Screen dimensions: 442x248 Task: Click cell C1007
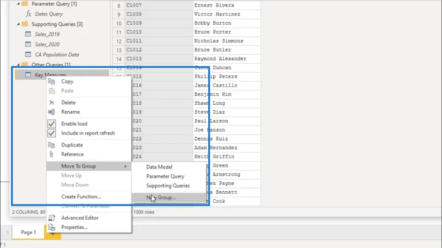[159, 5]
